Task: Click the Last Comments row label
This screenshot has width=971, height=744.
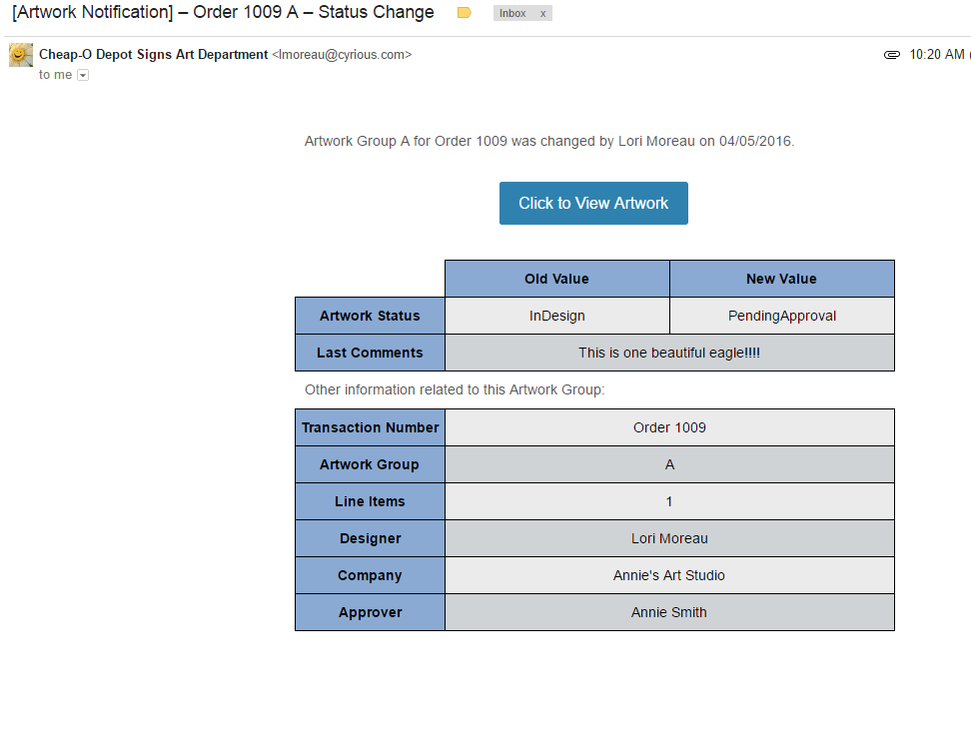Action: tap(370, 353)
